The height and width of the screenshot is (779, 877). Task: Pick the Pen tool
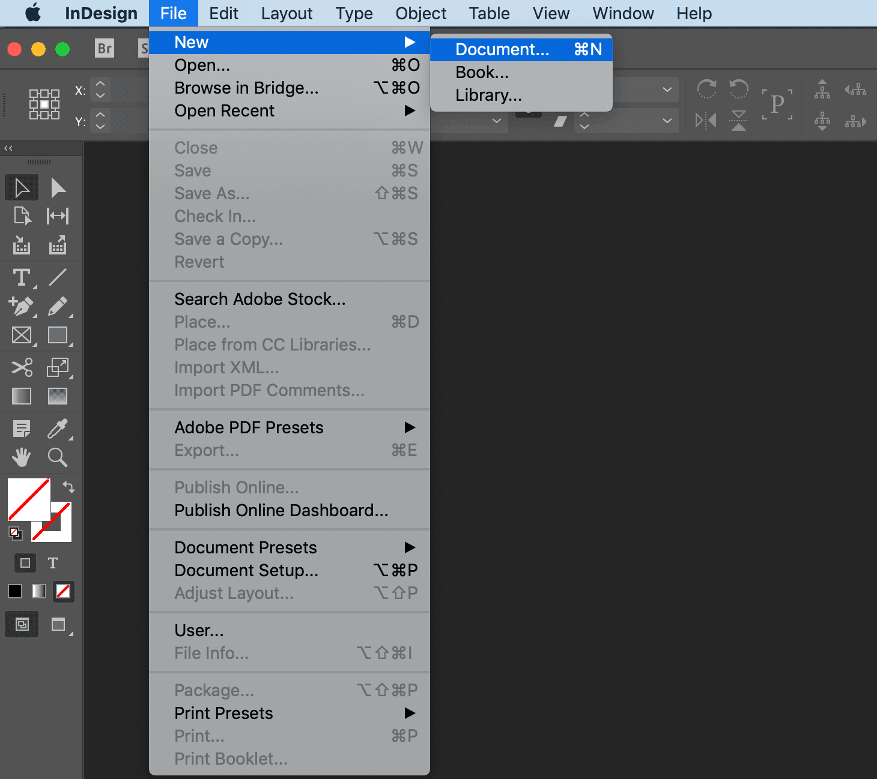click(x=22, y=306)
